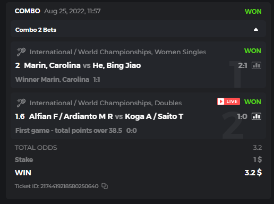The image size is (274, 204).
Task: Click the 2:1 score of first match
Action: click(x=243, y=65)
